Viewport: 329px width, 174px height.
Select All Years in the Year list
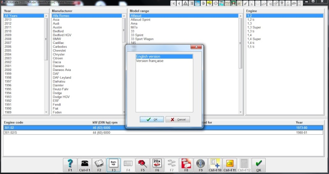click(24, 16)
